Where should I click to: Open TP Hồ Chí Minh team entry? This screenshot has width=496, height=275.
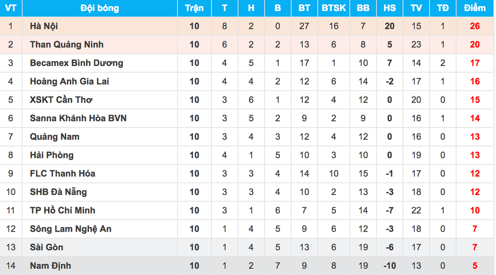pos(63,211)
